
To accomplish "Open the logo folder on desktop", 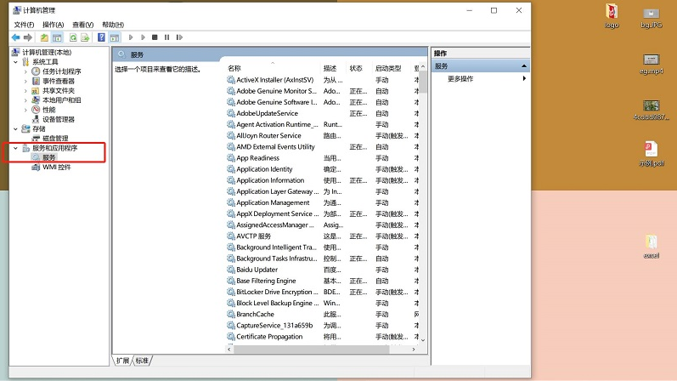I will point(612,14).
